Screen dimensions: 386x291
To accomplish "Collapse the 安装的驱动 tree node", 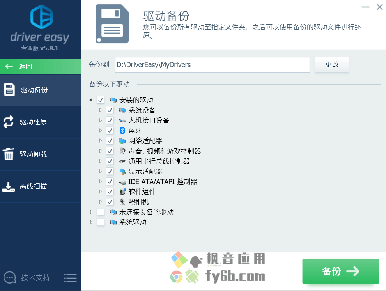I will point(91,100).
